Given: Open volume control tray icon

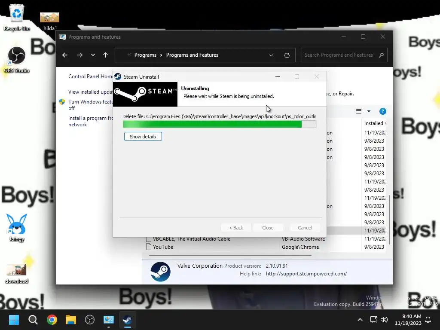Looking at the screenshot, I should pos(384,320).
